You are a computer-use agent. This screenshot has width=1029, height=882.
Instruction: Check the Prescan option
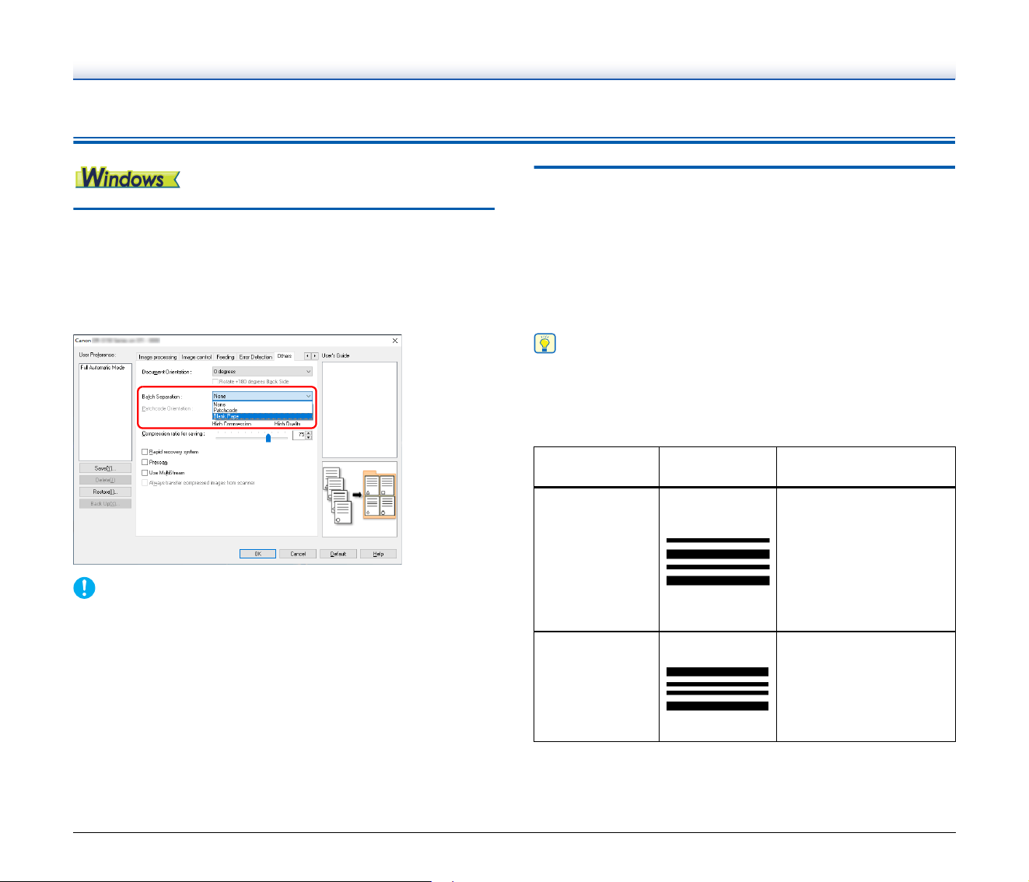(145, 462)
